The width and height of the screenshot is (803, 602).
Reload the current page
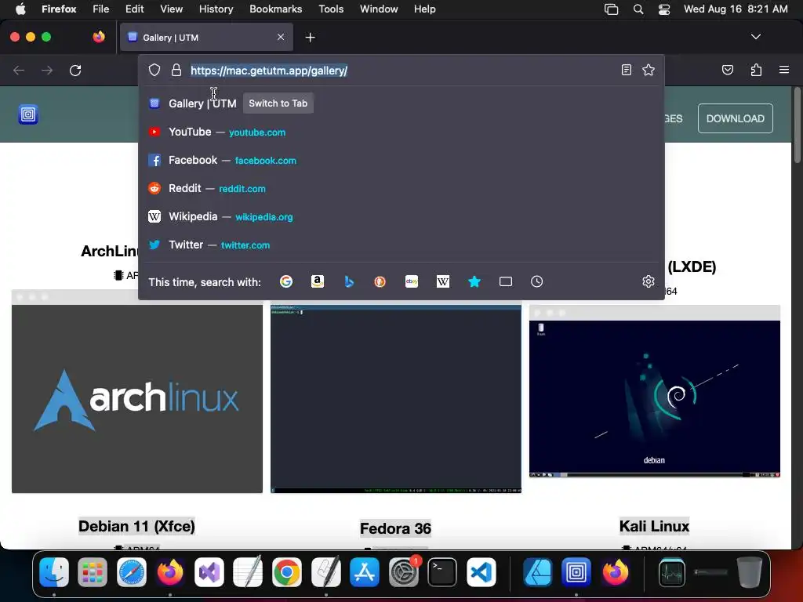coord(75,70)
